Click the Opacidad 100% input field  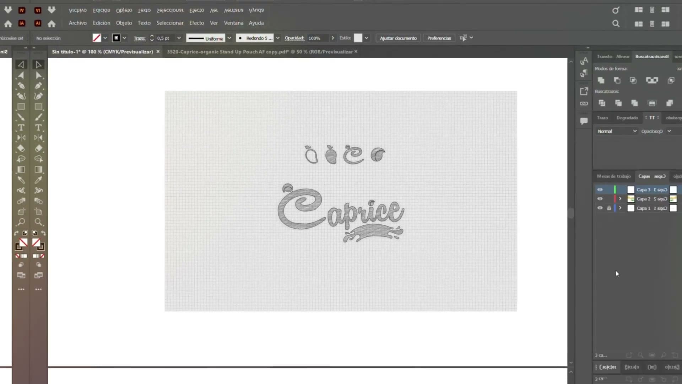(x=318, y=38)
